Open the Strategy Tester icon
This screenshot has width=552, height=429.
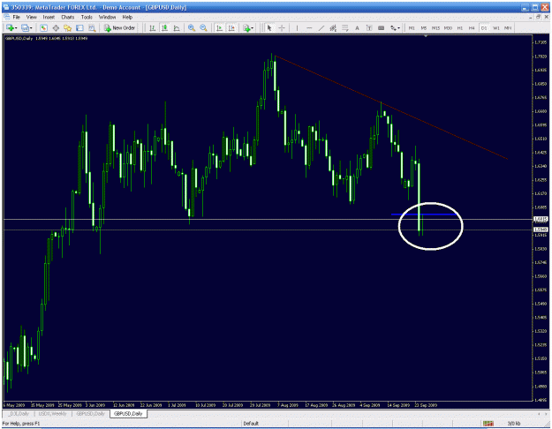click(x=92, y=27)
